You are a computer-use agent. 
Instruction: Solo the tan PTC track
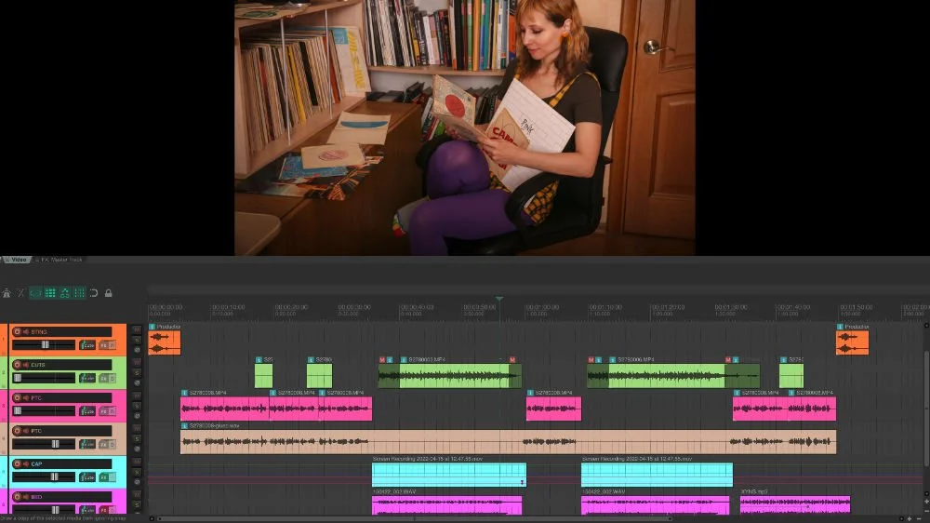pyautogui.click(x=137, y=438)
